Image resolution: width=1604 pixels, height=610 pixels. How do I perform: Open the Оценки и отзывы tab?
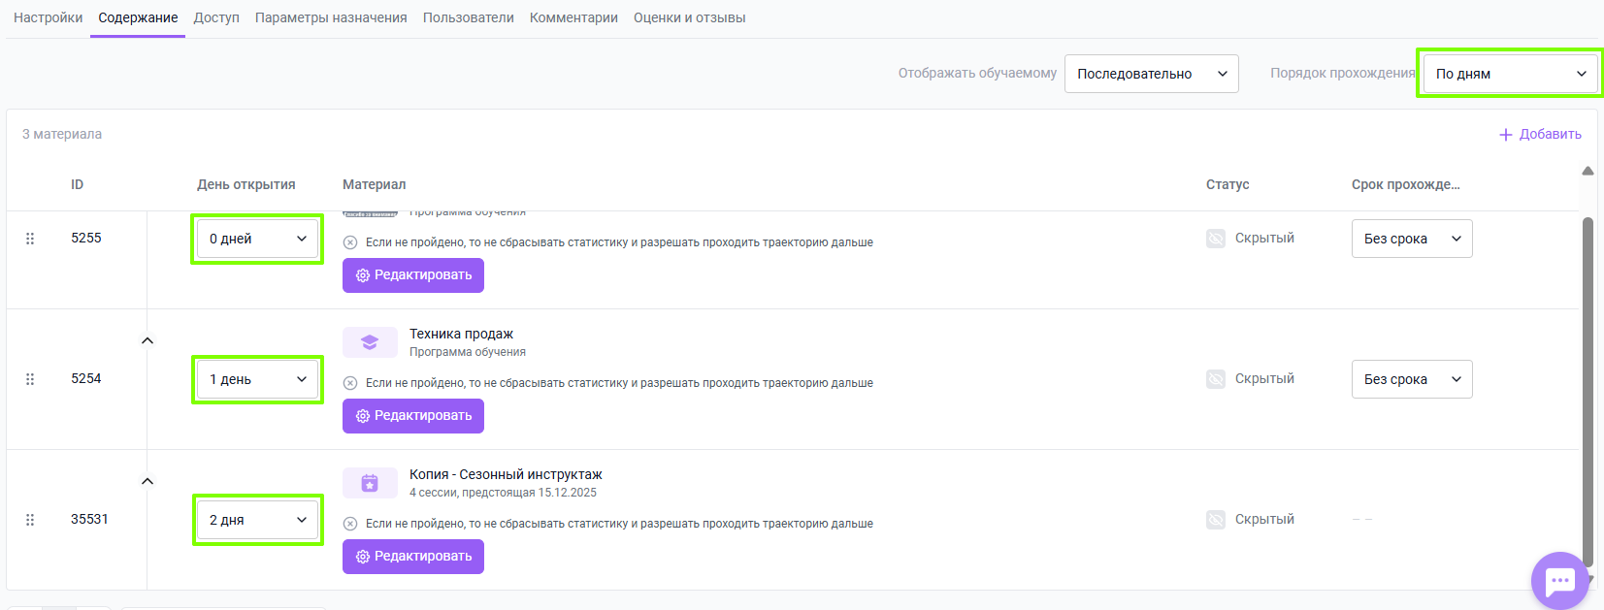coord(689,17)
